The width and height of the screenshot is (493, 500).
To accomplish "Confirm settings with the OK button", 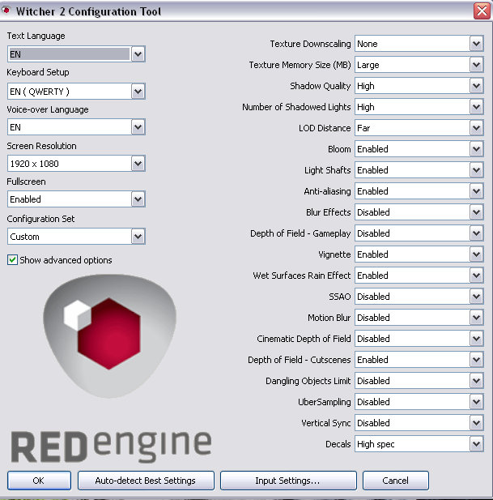I will click(39, 481).
